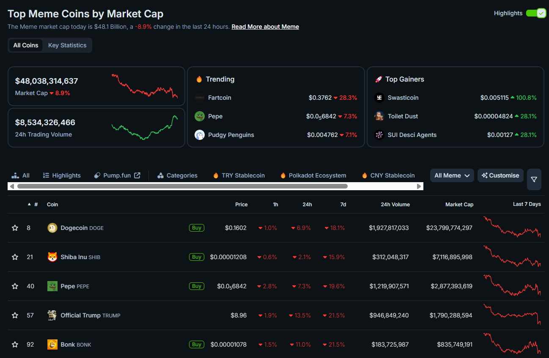Click the Polkadot Ecosystem fire icon
This screenshot has width=549, height=358.
coord(283,175)
